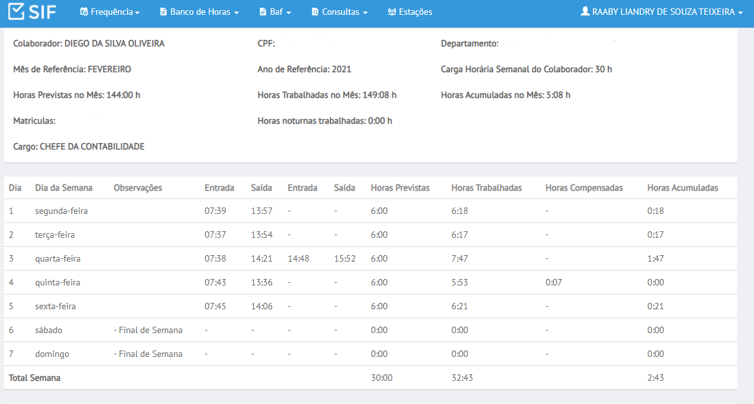Click the search-document icon beside Consultas
This screenshot has height=404, width=754.
point(315,12)
